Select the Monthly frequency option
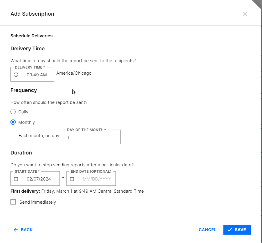The image size is (262, 243). (13, 122)
